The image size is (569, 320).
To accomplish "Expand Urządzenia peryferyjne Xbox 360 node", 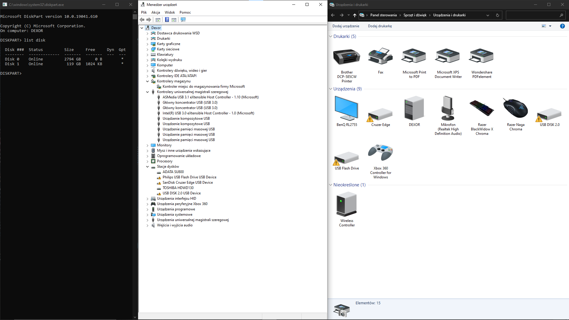I will pyautogui.click(x=148, y=204).
